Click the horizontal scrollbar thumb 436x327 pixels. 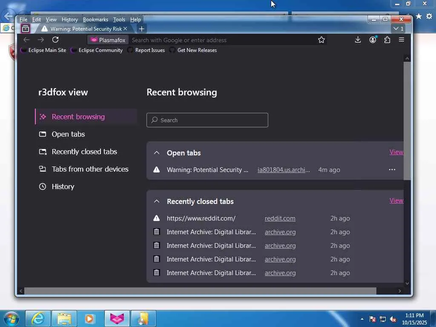200,291
